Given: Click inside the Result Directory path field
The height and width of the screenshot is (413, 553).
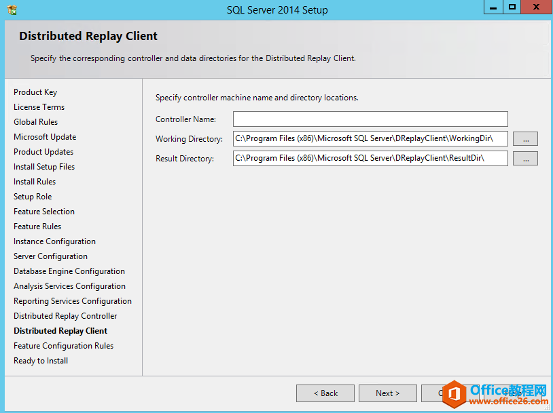Looking at the screenshot, I should click(370, 159).
